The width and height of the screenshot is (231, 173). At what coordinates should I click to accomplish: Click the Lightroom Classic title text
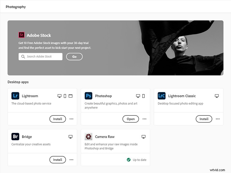(x=182, y=96)
